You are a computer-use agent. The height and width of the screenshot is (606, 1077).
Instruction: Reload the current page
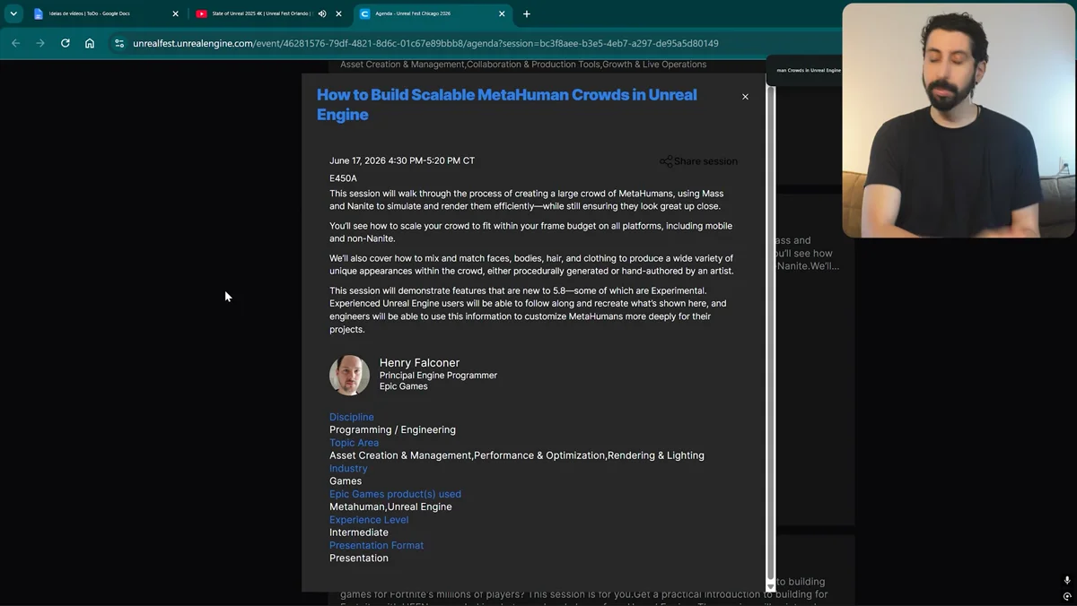point(65,43)
